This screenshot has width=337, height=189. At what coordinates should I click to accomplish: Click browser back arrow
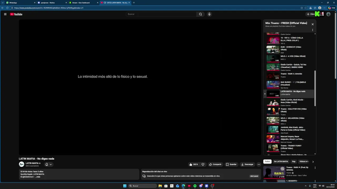(x=3, y=8)
